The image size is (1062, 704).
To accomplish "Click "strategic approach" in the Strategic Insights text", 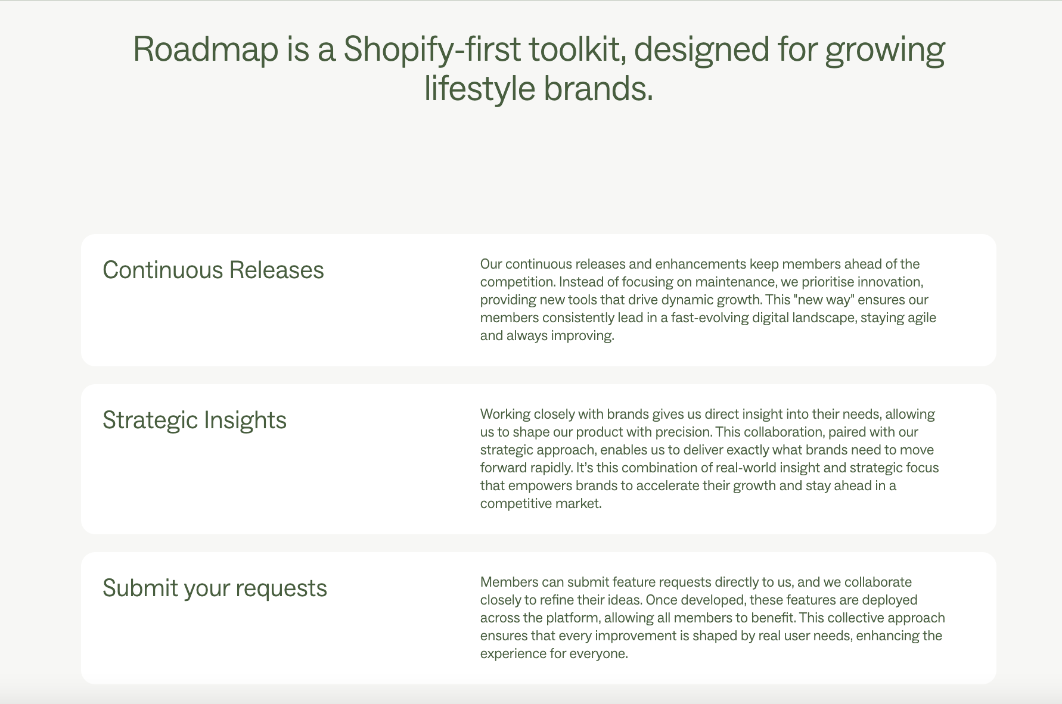I will 538,450.
